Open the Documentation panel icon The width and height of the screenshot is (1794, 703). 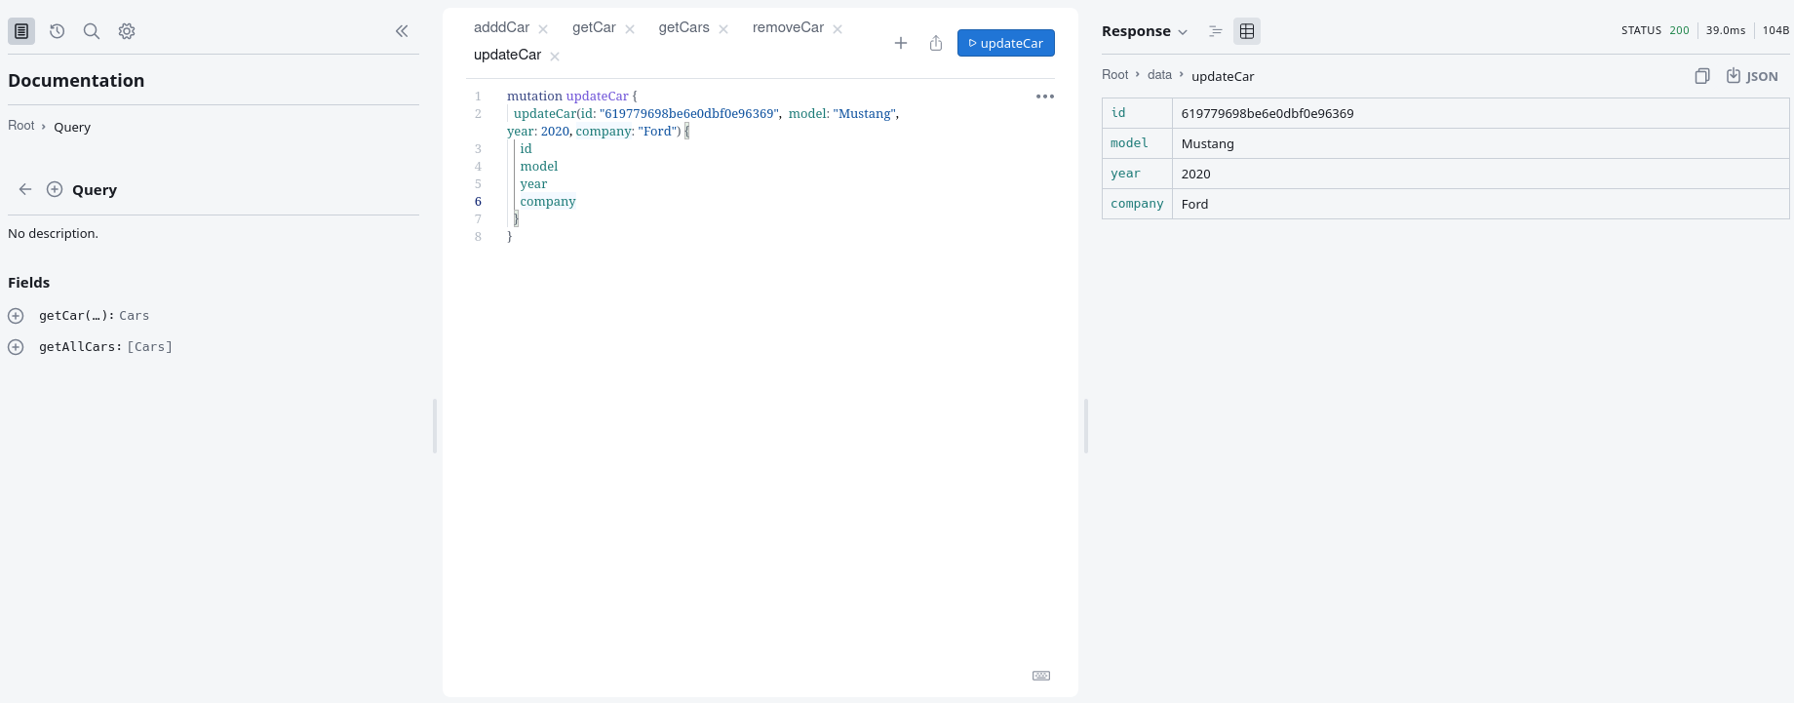21,31
